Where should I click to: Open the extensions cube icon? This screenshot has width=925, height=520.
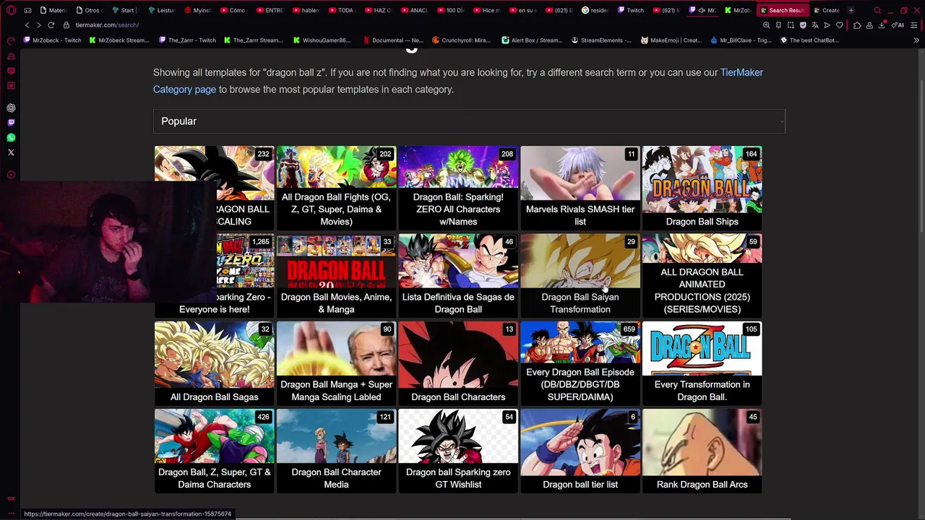[857, 25]
